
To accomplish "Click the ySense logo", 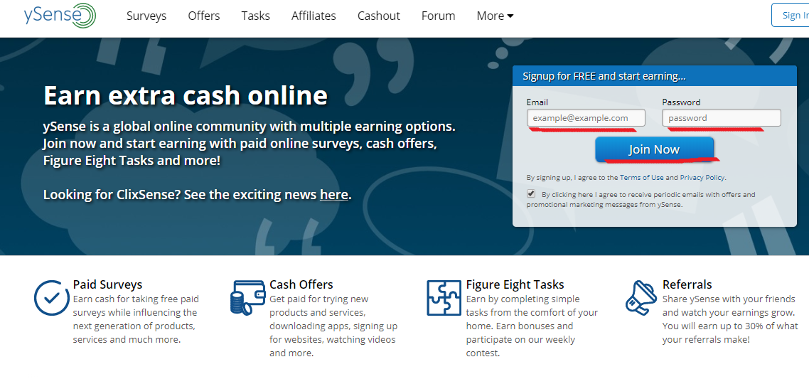I will [x=60, y=16].
